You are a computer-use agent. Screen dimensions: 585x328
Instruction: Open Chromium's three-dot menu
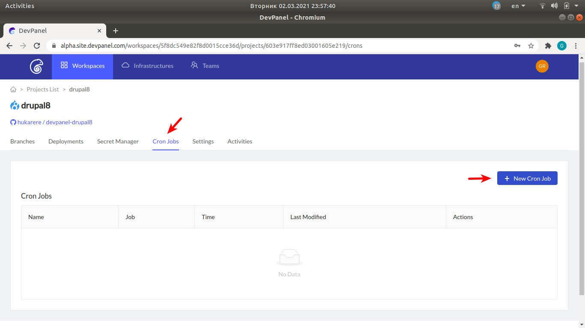pos(576,45)
